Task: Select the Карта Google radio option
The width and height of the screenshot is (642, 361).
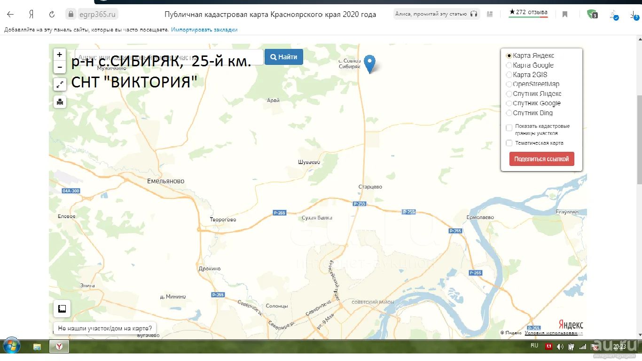Action: click(509, 65)
